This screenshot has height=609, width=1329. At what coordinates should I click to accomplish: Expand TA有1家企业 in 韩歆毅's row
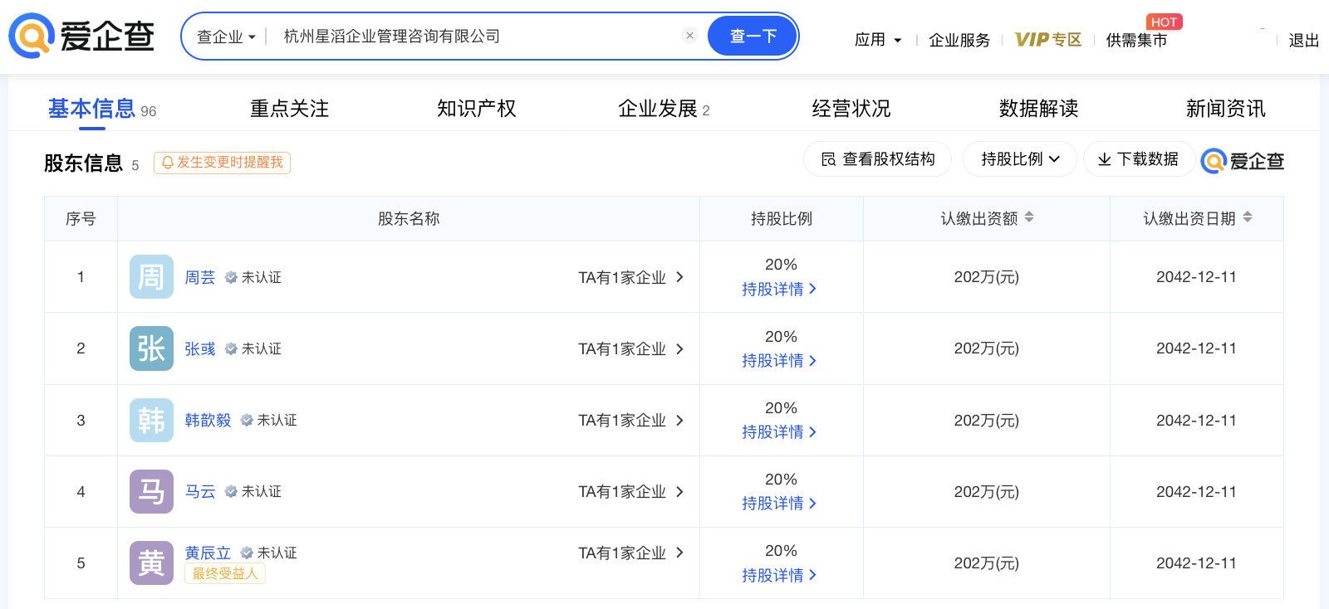[x=631, y=421]
